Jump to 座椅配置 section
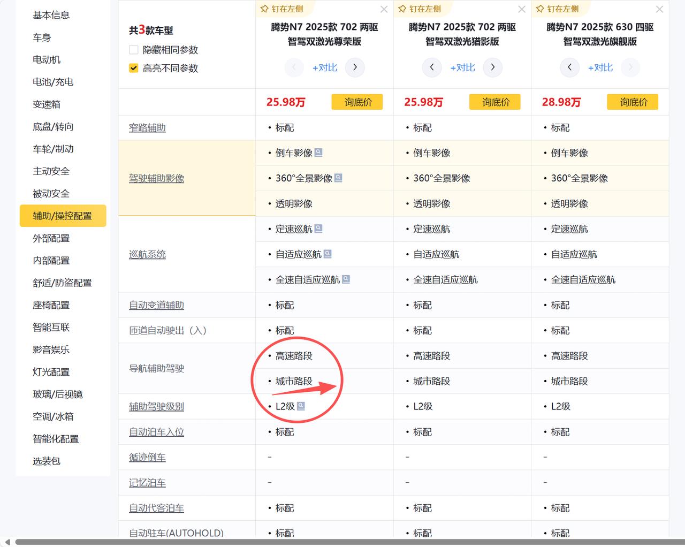 pyautogui.click(x=51, y=305)
